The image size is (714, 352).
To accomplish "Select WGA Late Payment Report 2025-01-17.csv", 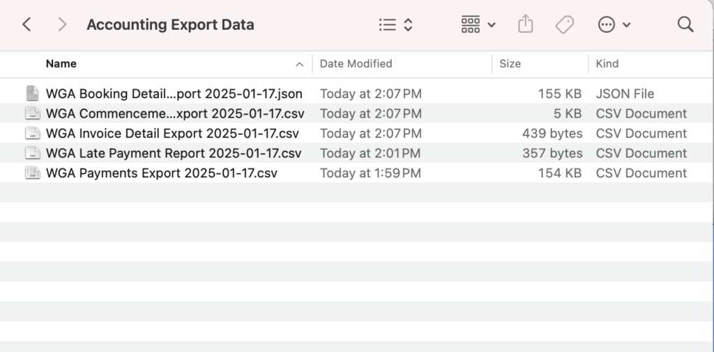I will [174, 154].
